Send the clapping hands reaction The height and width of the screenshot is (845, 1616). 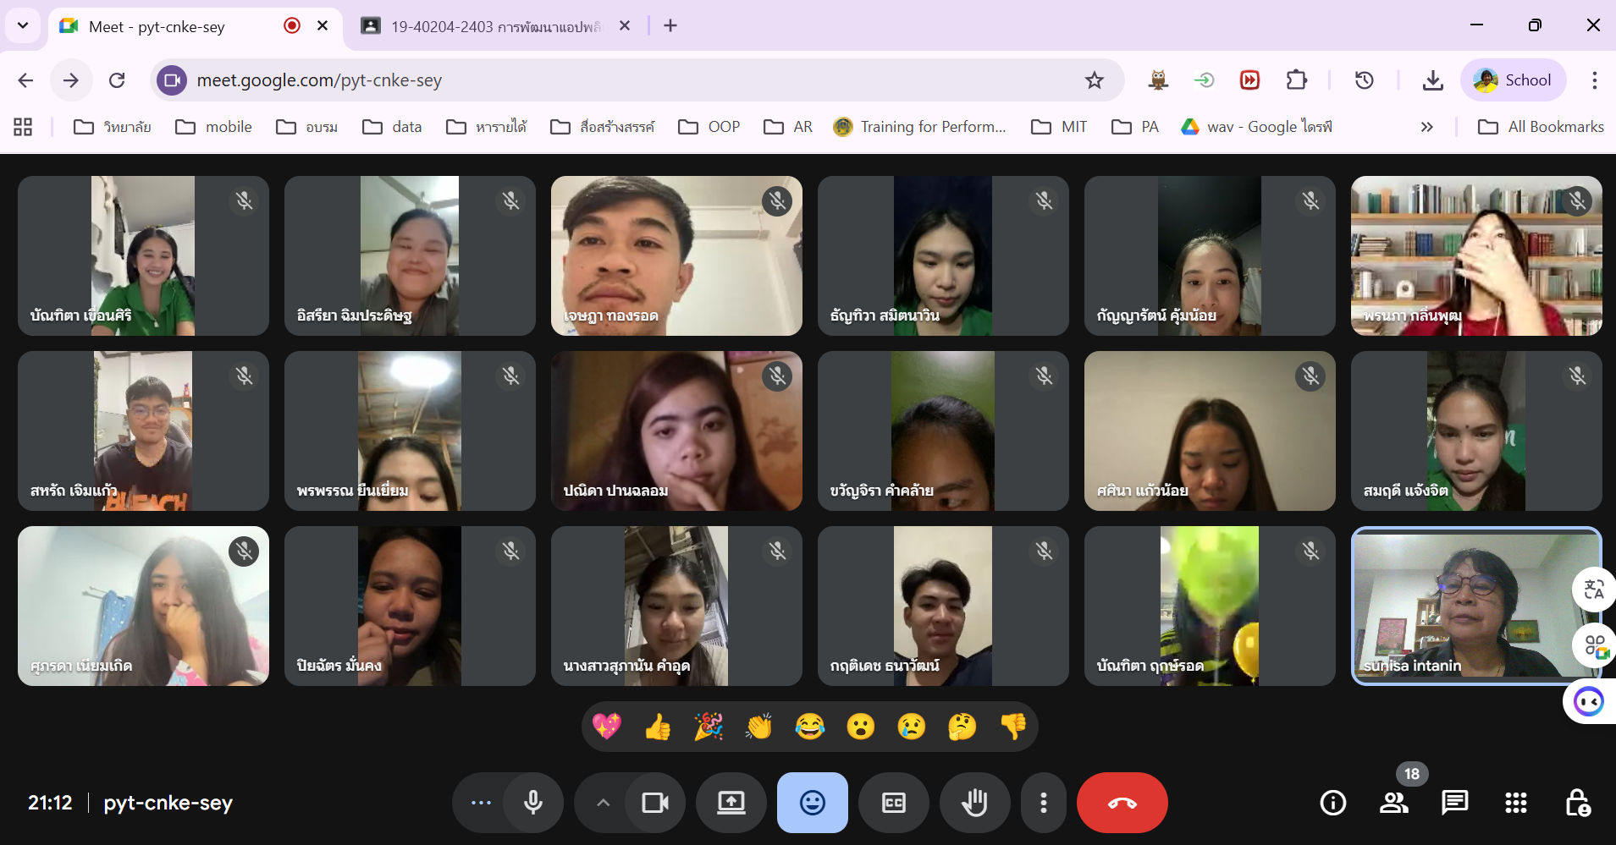[759, 727]
